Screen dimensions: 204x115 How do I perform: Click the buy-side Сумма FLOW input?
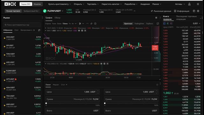(x=73, y=99)
